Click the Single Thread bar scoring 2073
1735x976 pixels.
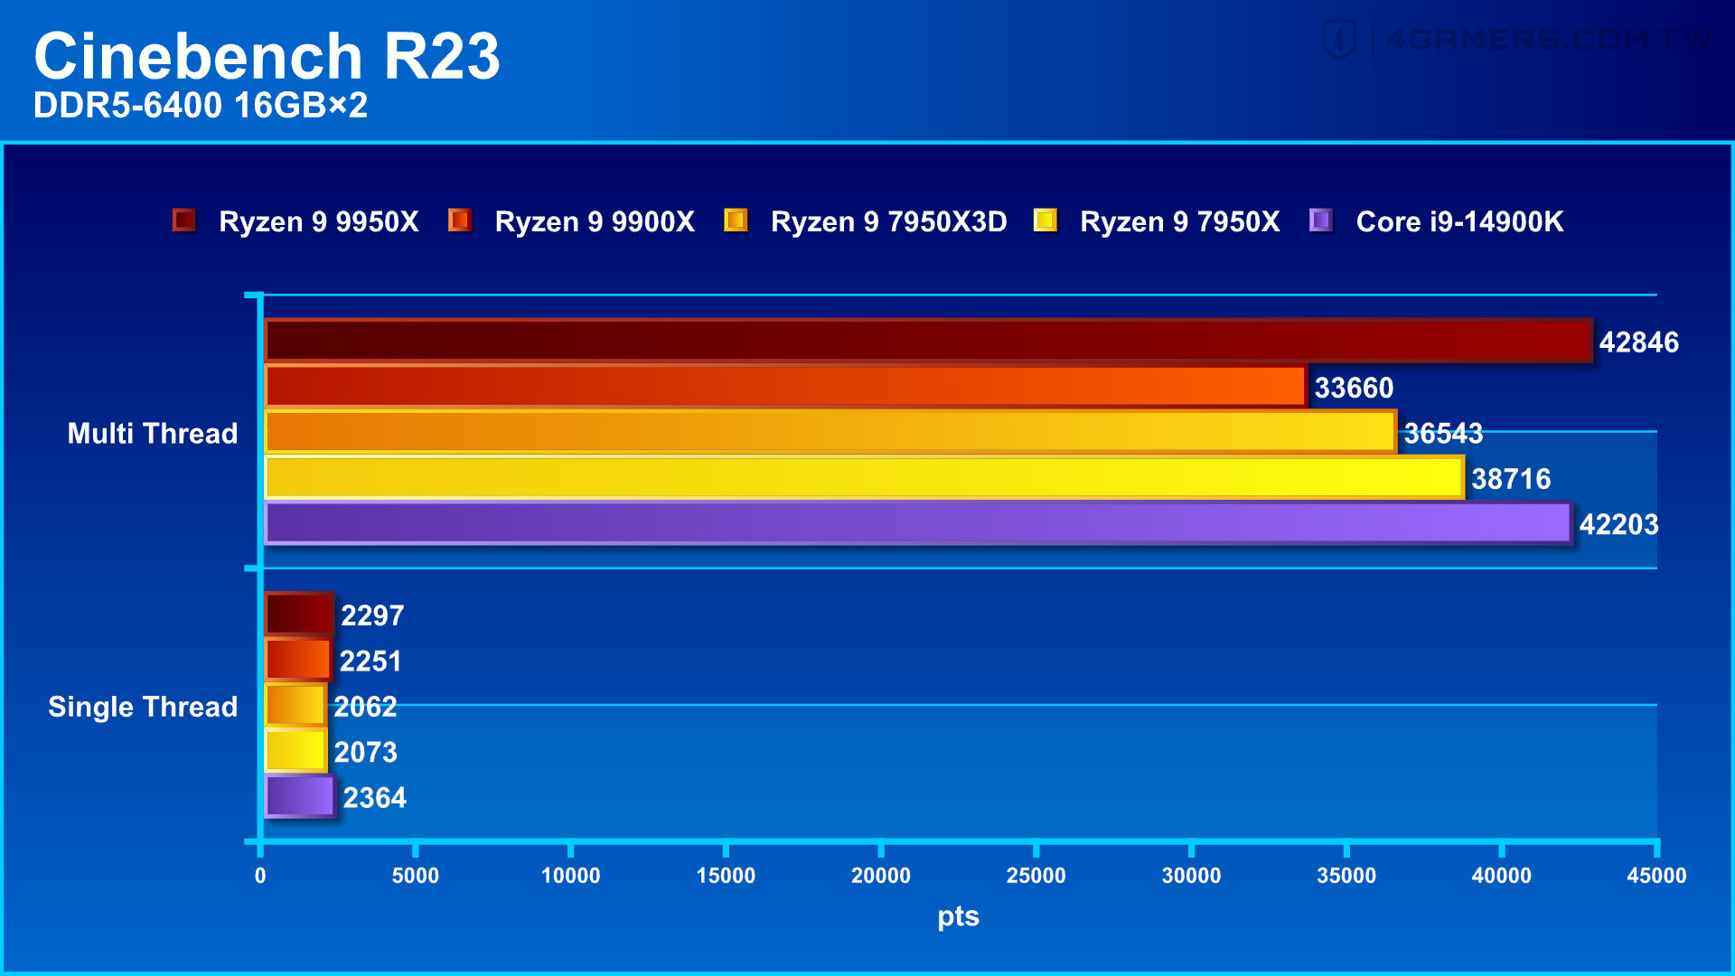[295, 751]
